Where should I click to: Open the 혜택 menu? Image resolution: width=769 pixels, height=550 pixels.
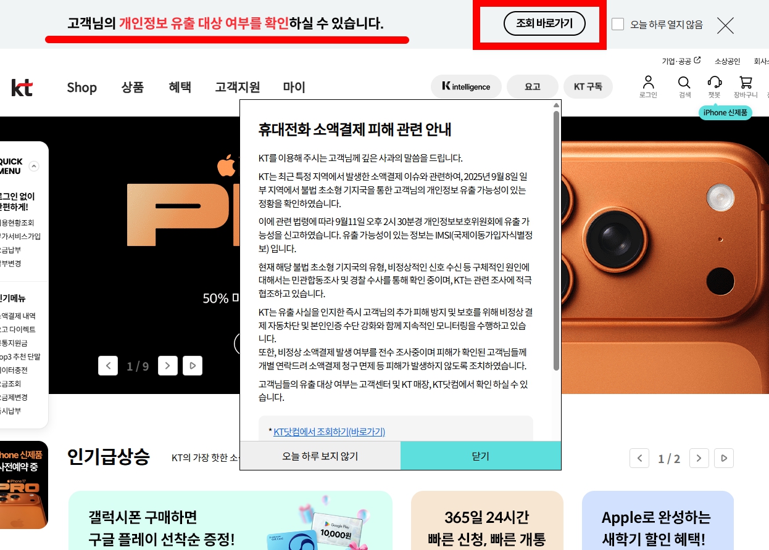point(180,88)
